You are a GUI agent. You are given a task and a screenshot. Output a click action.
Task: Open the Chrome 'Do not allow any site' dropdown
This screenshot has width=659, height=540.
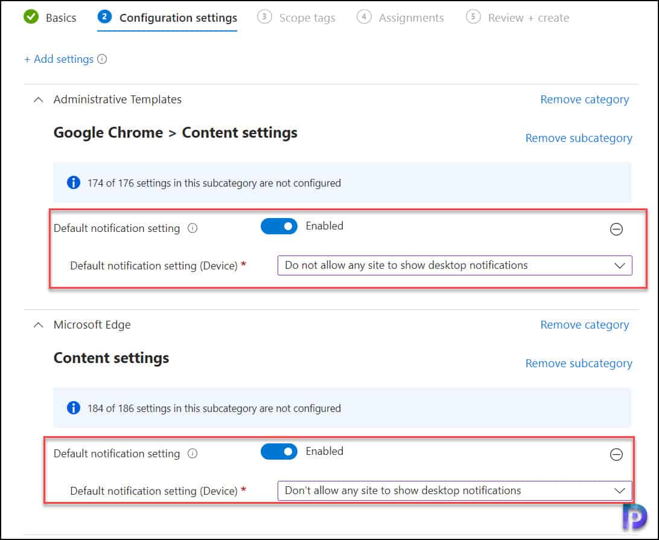455,265
